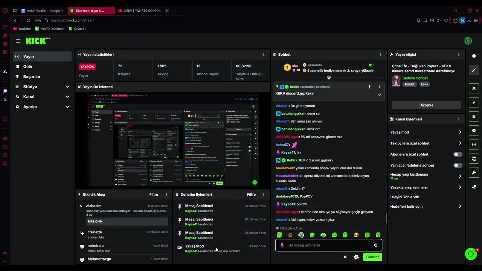Viewport: 482px width, 271px height.
Task: Open Yavaş mod settings arrow
Action: point(460,132)
